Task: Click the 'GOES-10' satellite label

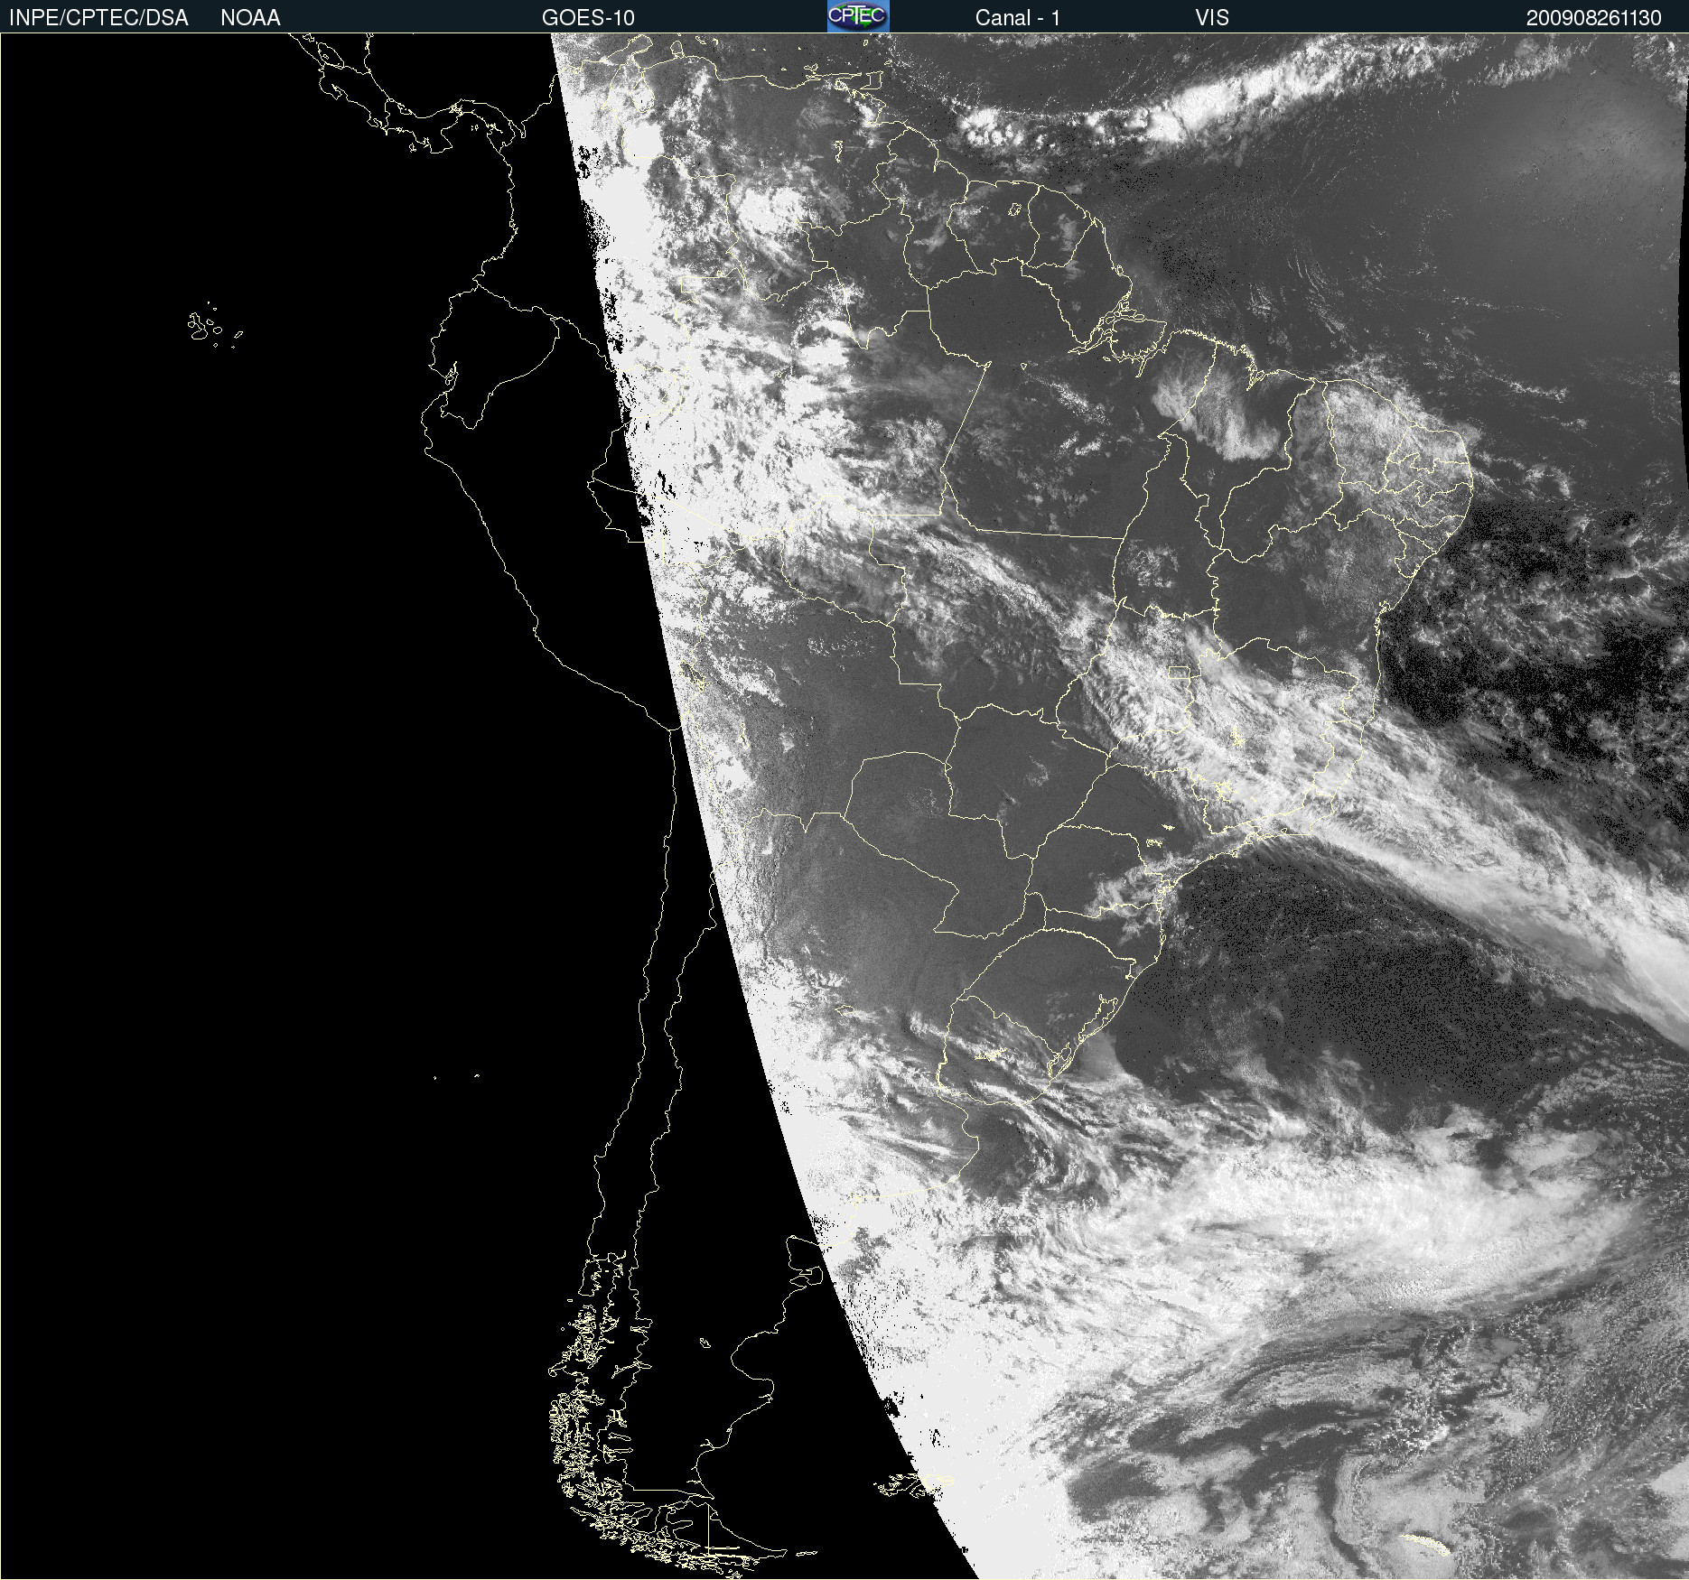Action: pyautogui.click(x=588, y=18)
